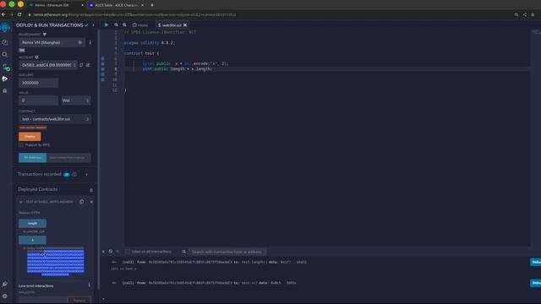
Task: Click the terminal search magnifier icon
Action: [x=184, y=252]
